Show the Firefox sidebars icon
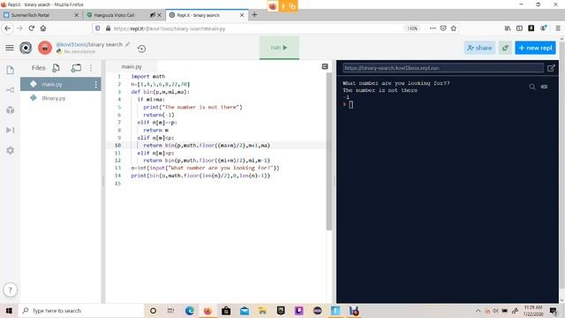Image resolution: width=565 pixels, height=318 pixels. pos(519,28)
